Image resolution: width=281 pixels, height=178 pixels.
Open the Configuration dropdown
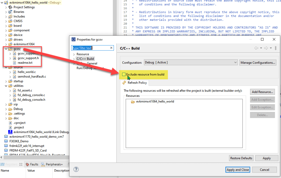click(190, 63)
